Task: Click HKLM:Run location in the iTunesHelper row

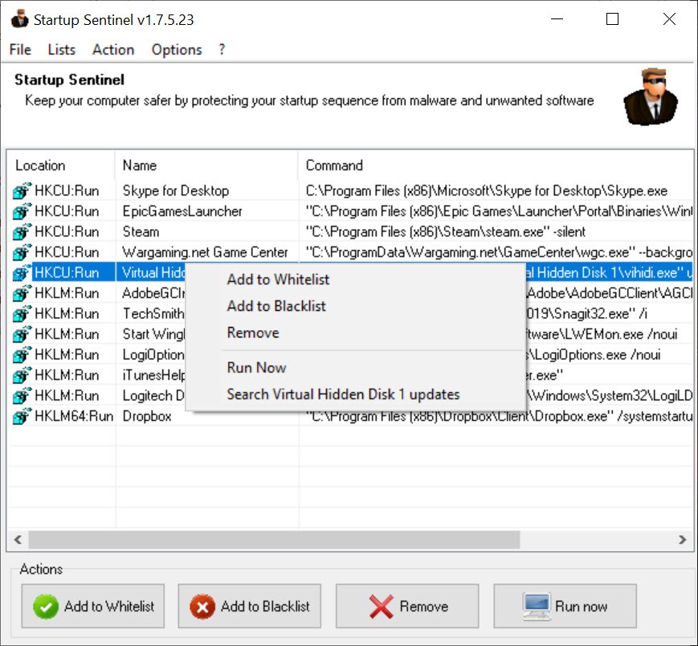Action: pos(67,375)
